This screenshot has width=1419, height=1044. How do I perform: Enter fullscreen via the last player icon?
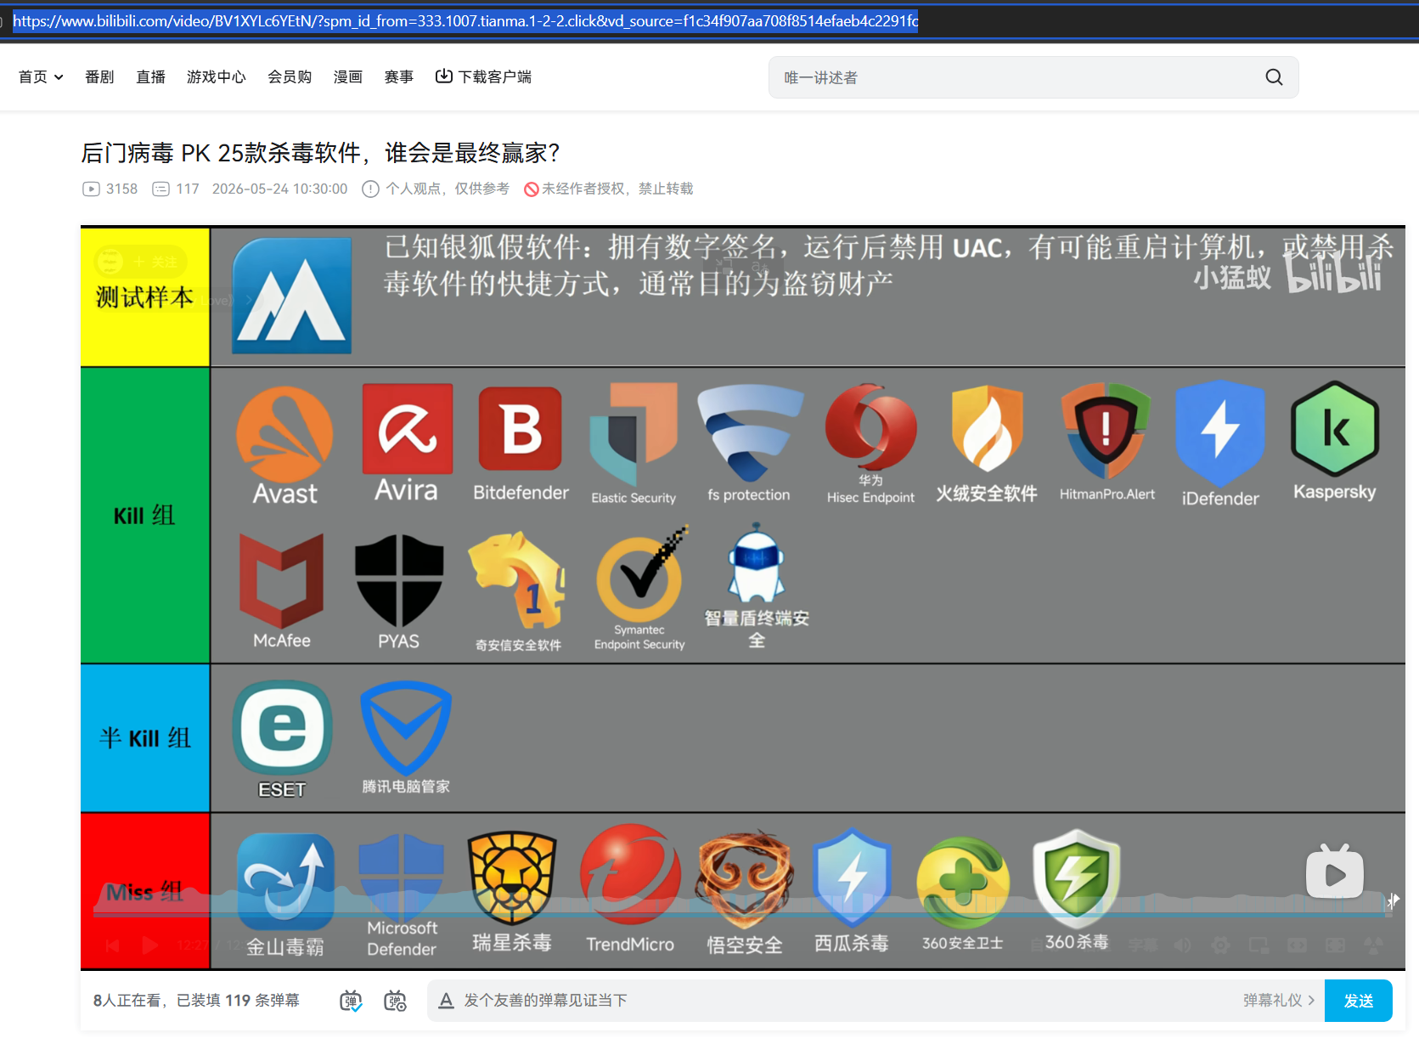click(1373, 945)
